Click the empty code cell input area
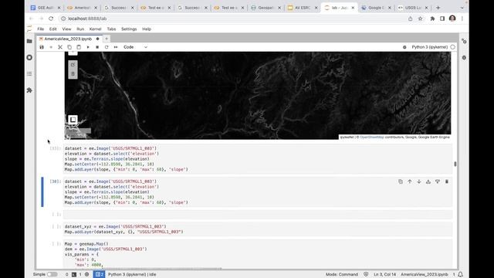494x278 pixels. coord(258,215)
